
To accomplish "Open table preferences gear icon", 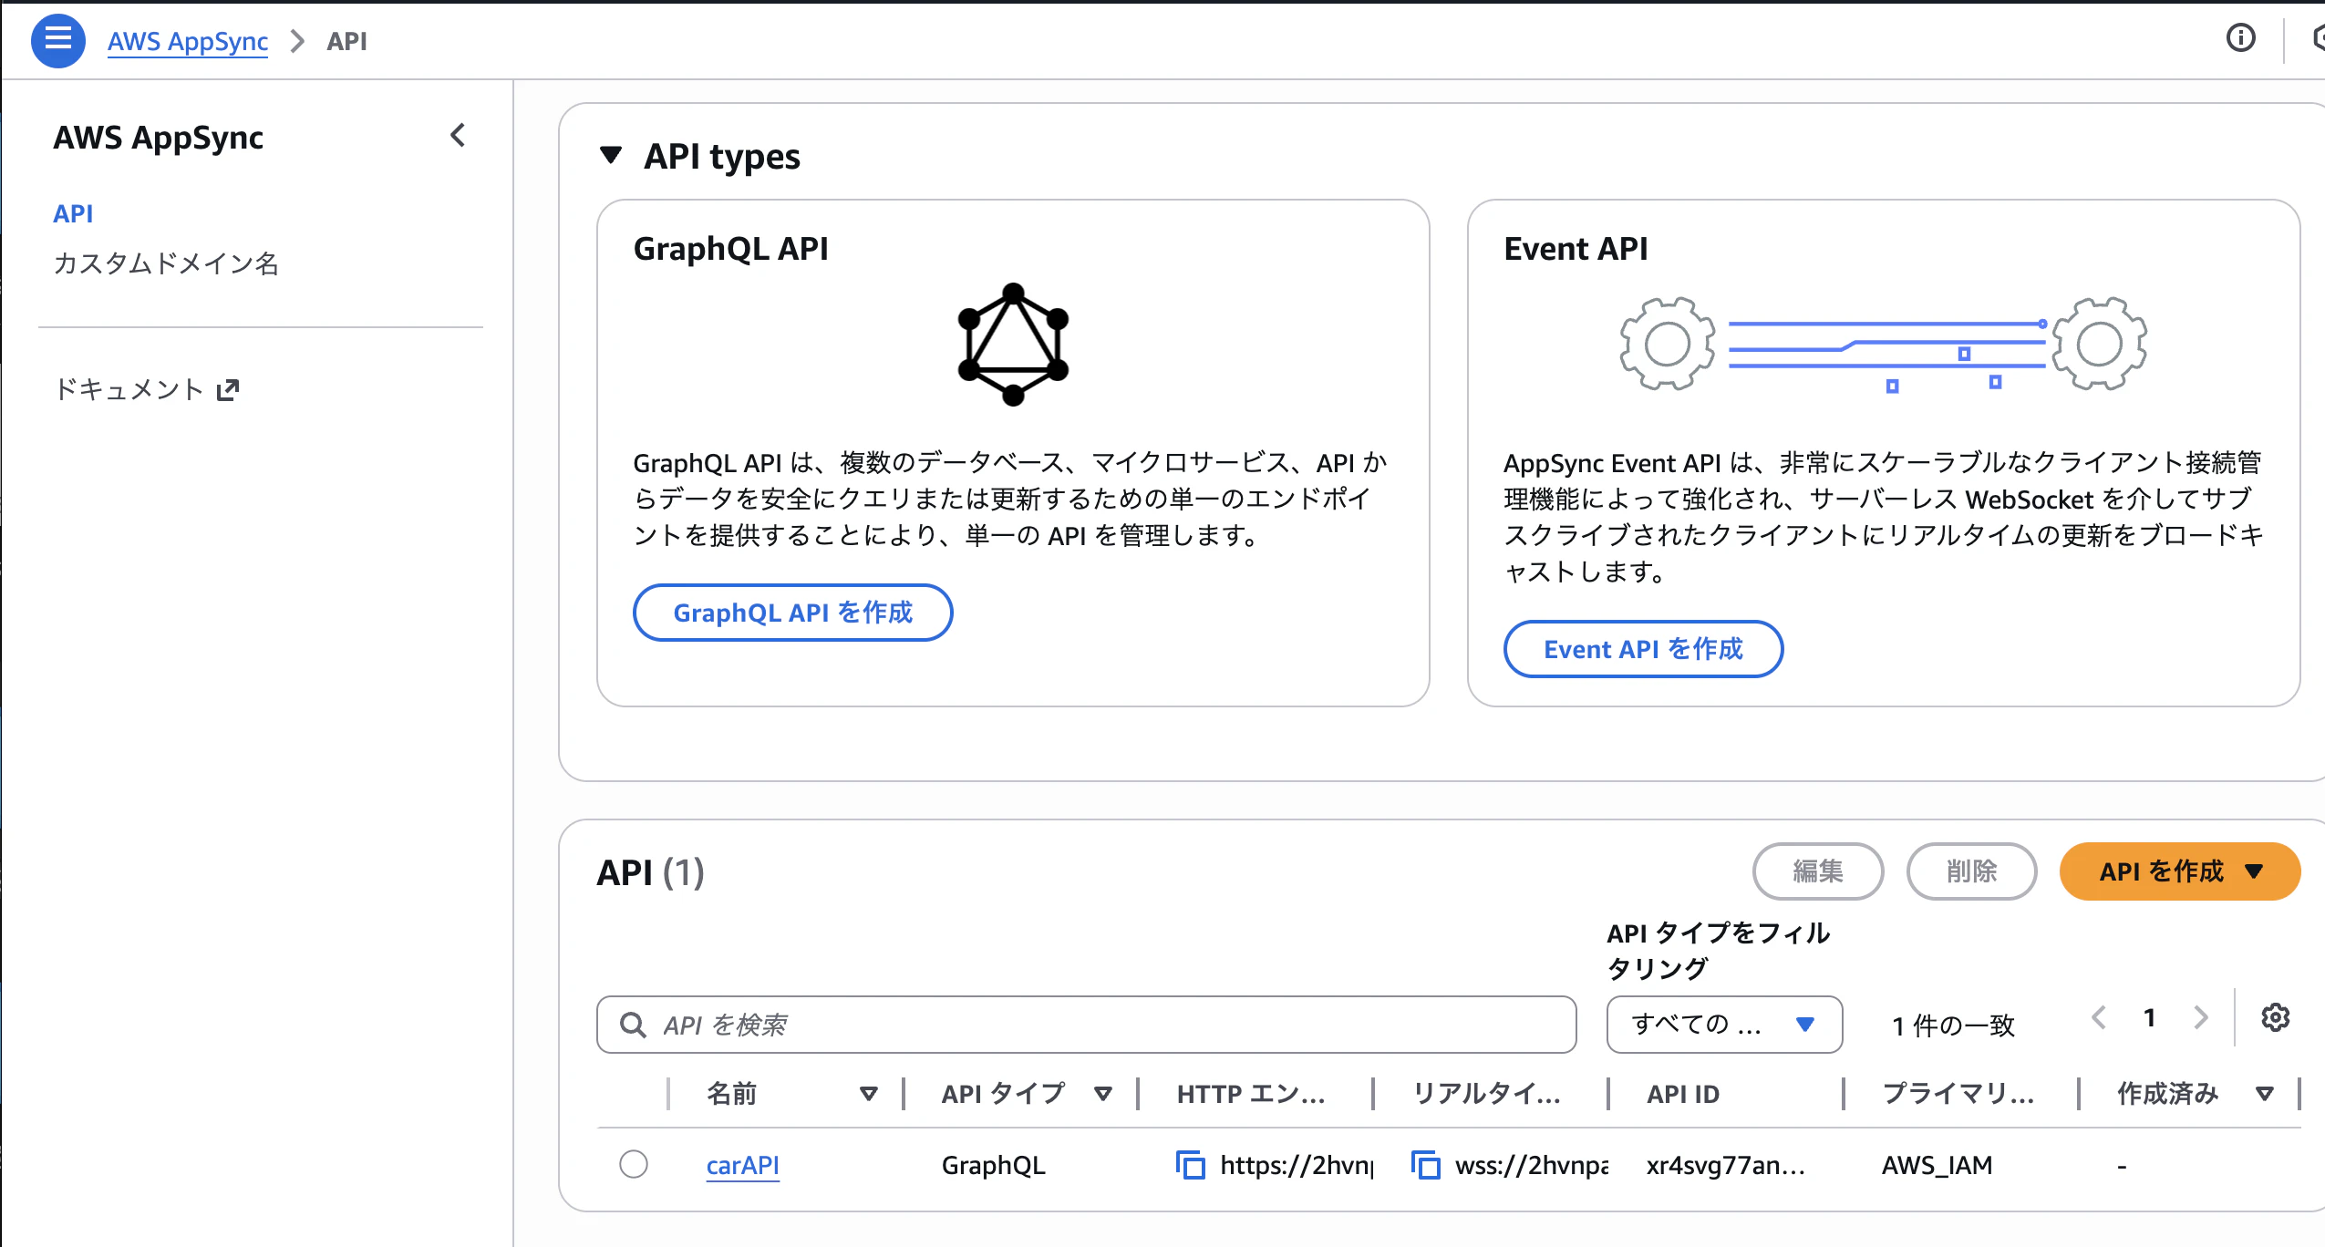I will click(2275, 1017).
